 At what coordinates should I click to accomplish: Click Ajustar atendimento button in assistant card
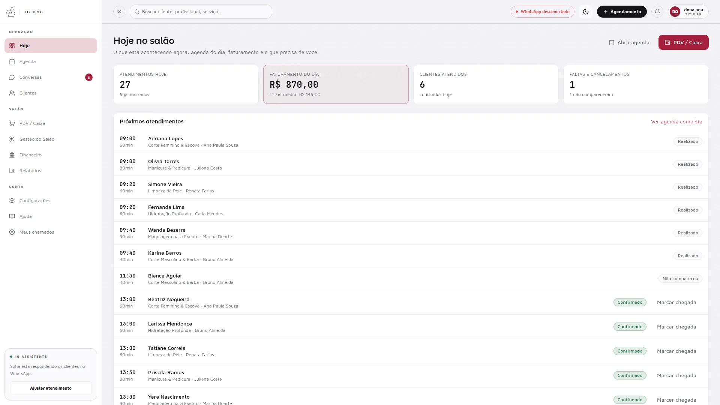51,388
